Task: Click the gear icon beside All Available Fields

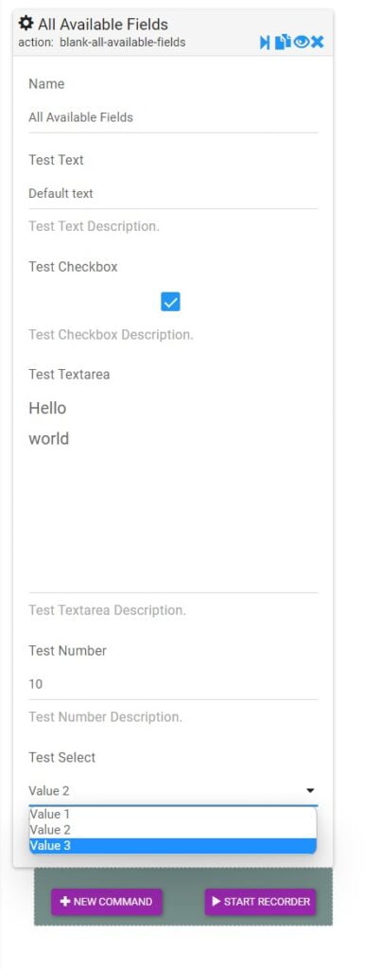Action: click(26, 24)
